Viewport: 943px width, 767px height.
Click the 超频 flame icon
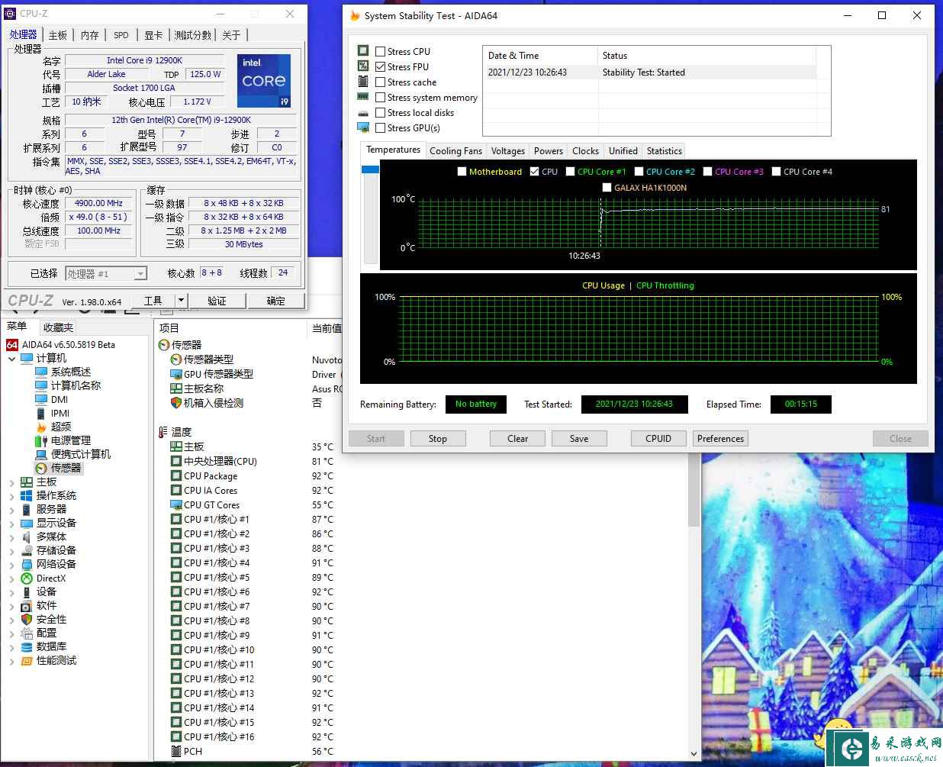point(41,427)
